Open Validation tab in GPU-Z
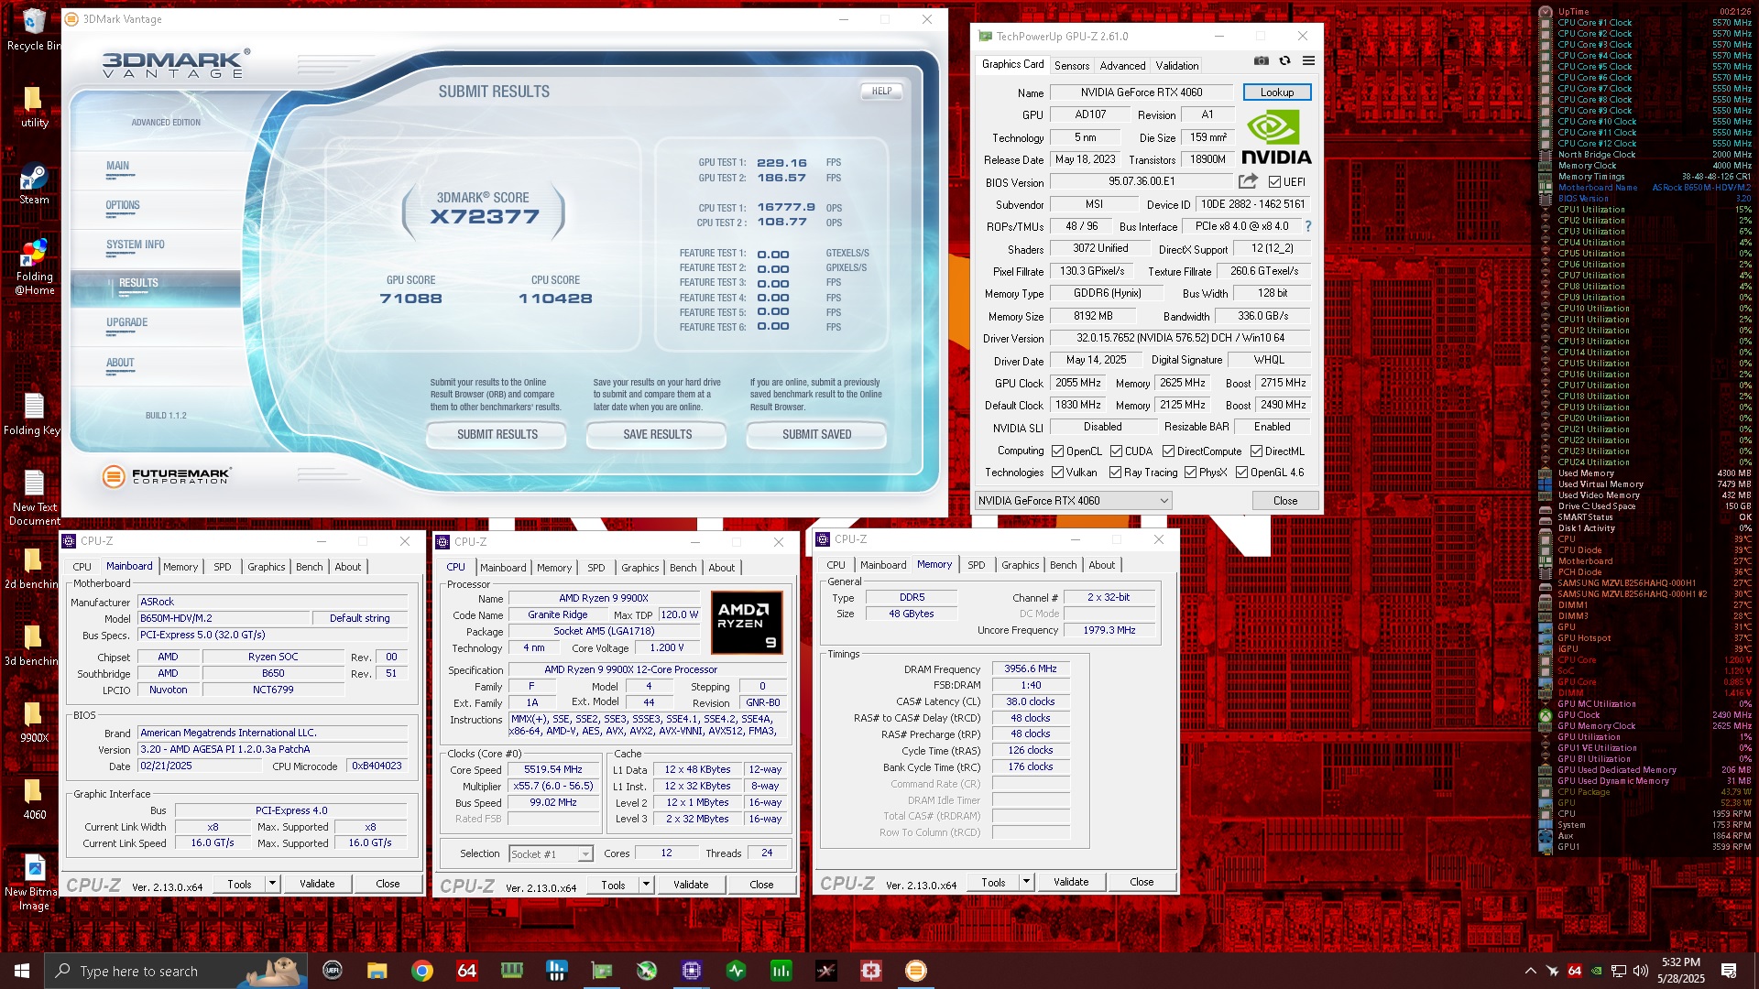Screen dimensions: 1759x989 coord(1176,66)
